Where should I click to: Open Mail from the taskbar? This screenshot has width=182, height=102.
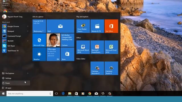pos(96,93)
